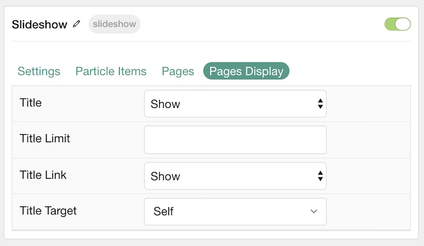Click the Title Limit input field
Viewport: 424px width, 246px height.
[x=235, y=140]
